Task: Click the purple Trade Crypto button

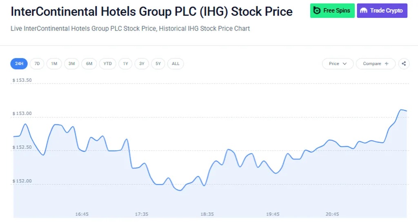Action: click(x=382, y=11)
